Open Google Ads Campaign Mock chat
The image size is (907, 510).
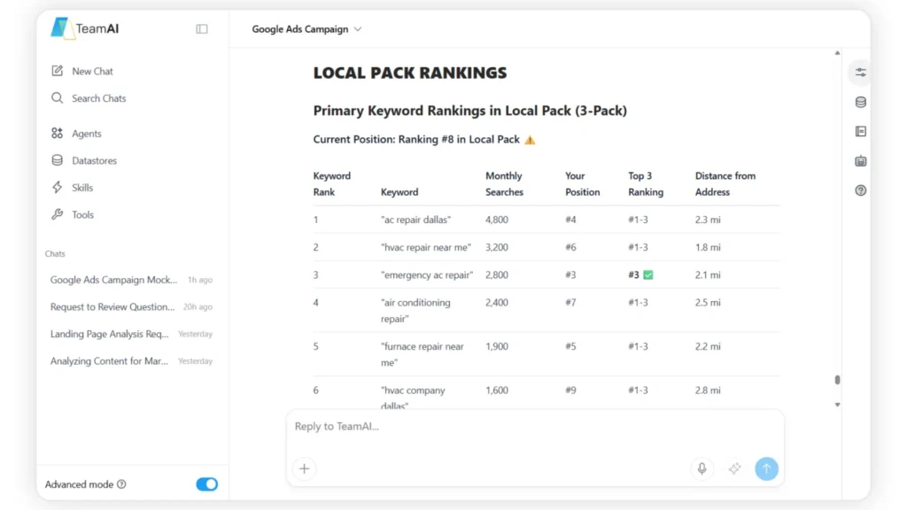tap(131, 279)
